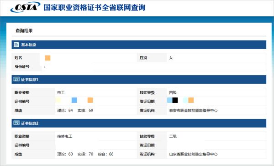Click the 成绩 label in 证书信息2
The height and width of the screenshot is (166, 274).
[18, 154]
